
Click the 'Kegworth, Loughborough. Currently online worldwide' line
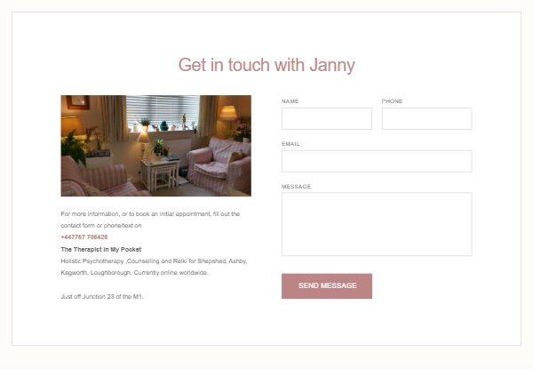[x=135, y=273]
